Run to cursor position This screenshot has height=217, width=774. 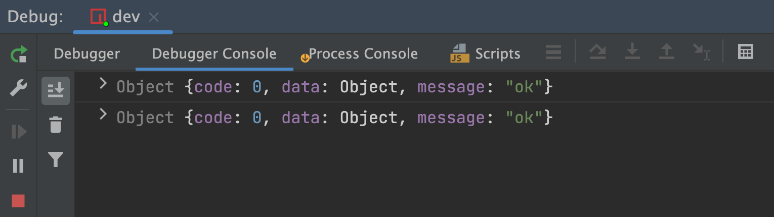coord(702,52)
